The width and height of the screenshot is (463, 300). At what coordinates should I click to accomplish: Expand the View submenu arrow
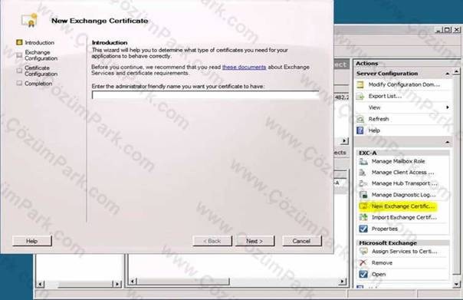448,107
